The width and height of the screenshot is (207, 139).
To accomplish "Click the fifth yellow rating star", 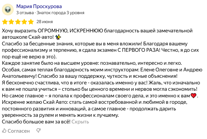I will (31, 22).
